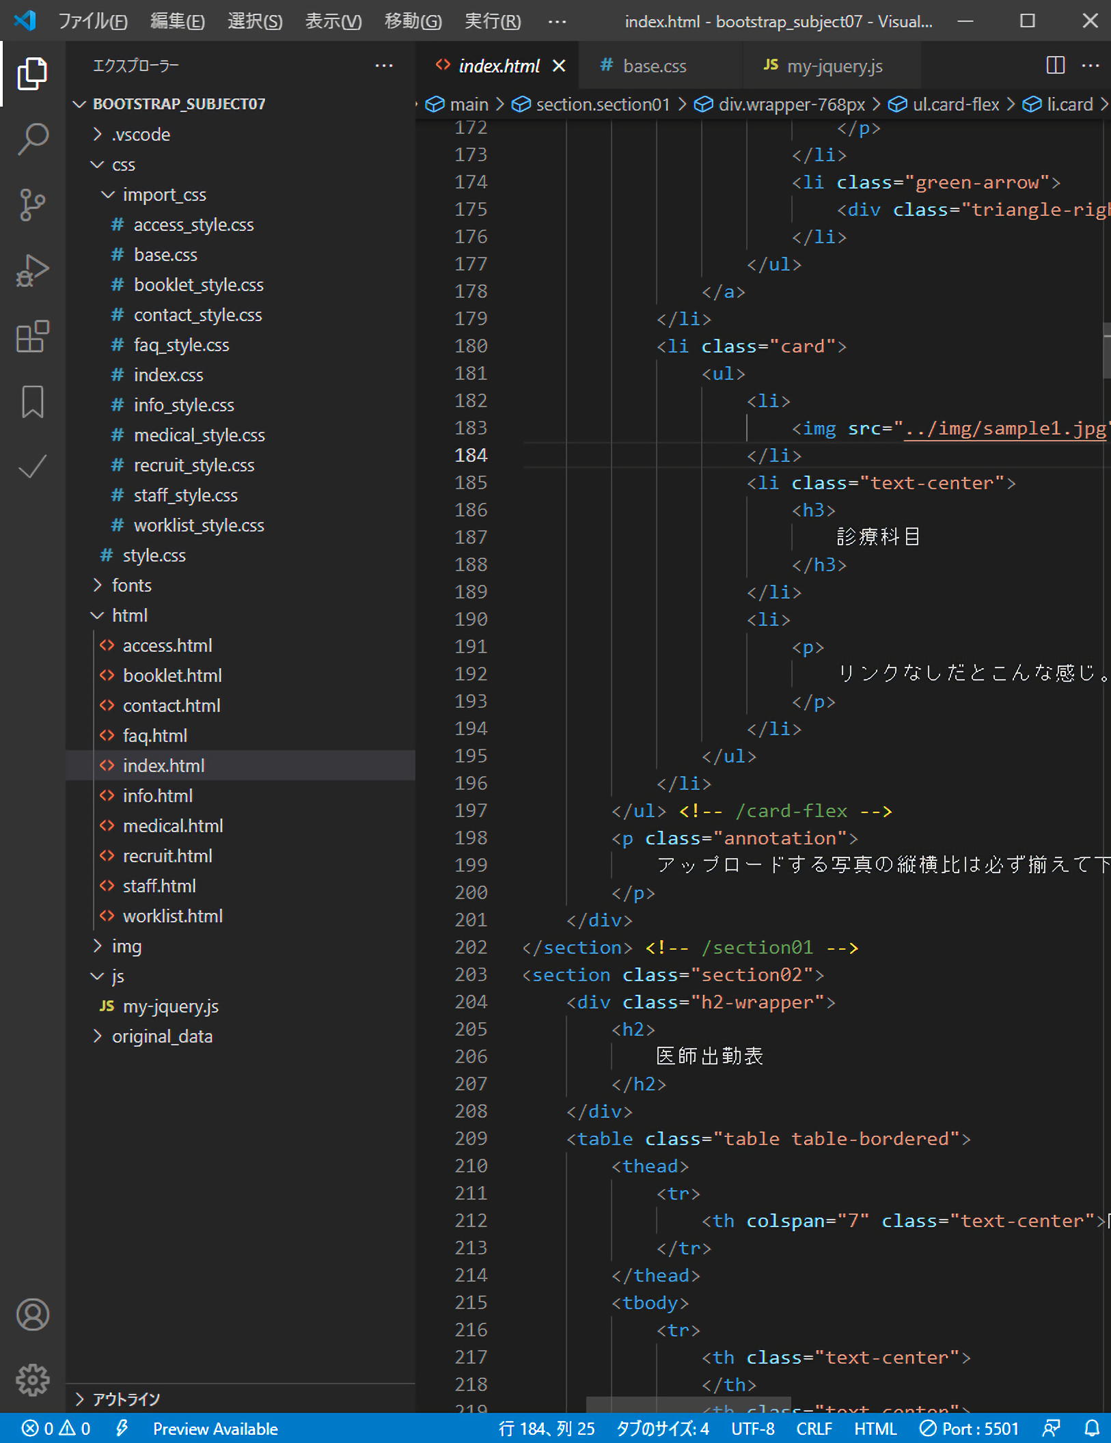
Task: Toggle Live Server on Port 5501
Action: 969,1429
